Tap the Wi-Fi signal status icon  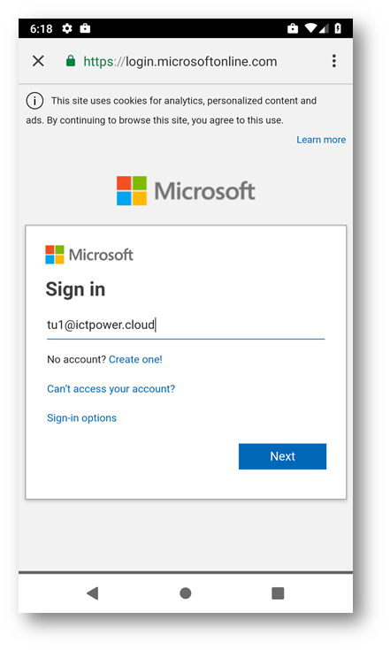pos(310,28)
